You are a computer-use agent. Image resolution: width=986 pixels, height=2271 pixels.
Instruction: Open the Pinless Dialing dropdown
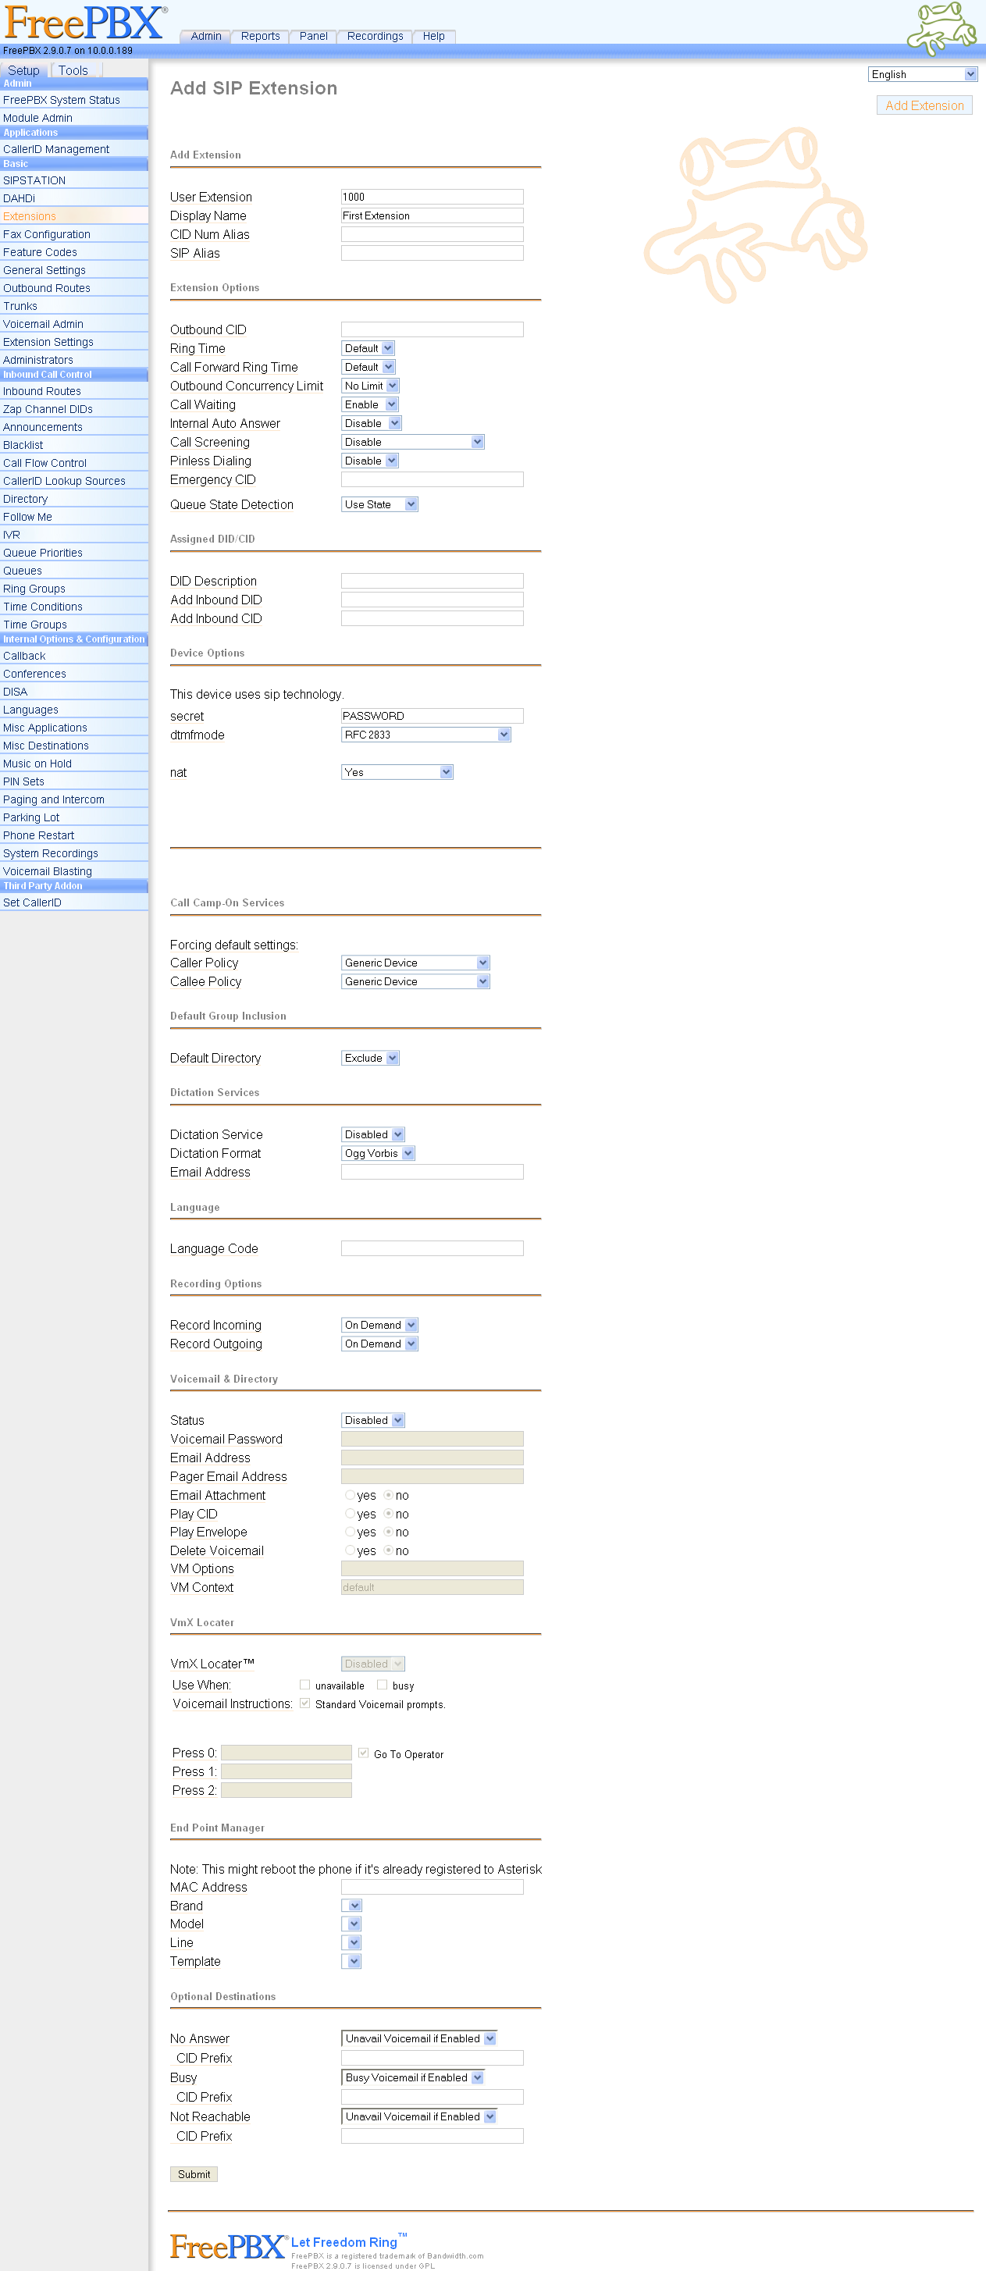(369, 460)
